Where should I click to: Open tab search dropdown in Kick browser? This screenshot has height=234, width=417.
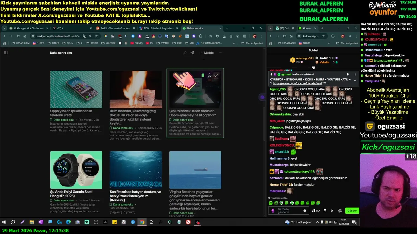pyautogui.click(x=270, y=28)
